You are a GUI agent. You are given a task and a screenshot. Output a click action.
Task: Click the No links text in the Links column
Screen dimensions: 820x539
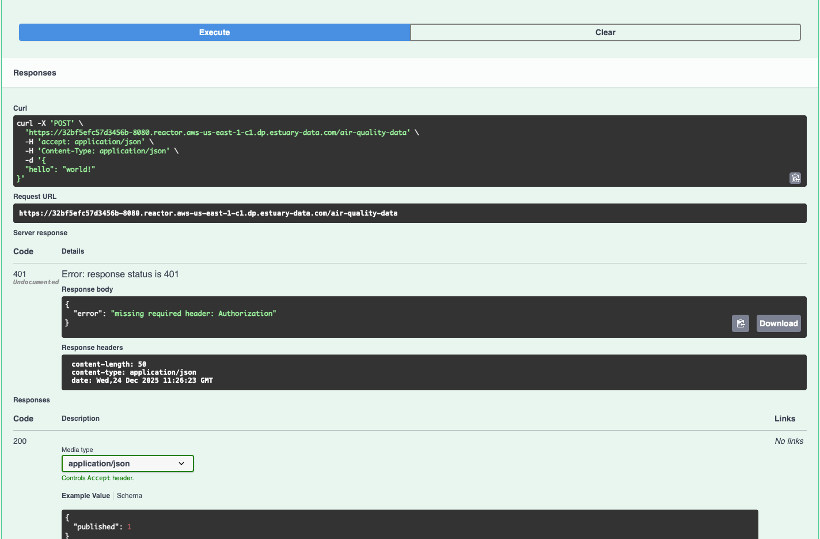click(x=789, y=441)
